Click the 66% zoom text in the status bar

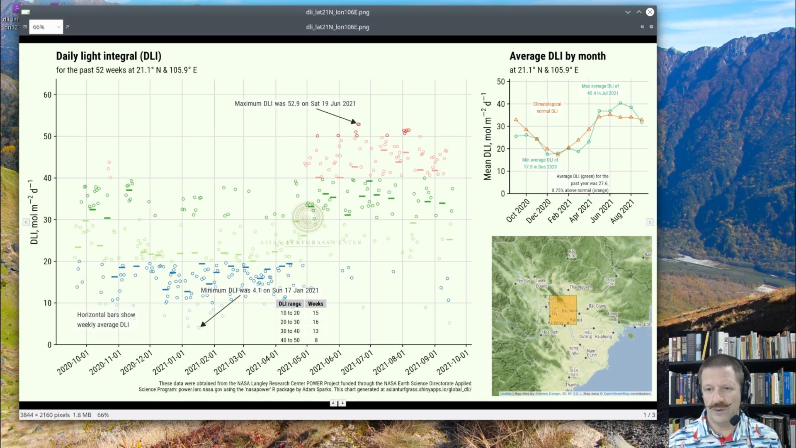click(103, 414)
